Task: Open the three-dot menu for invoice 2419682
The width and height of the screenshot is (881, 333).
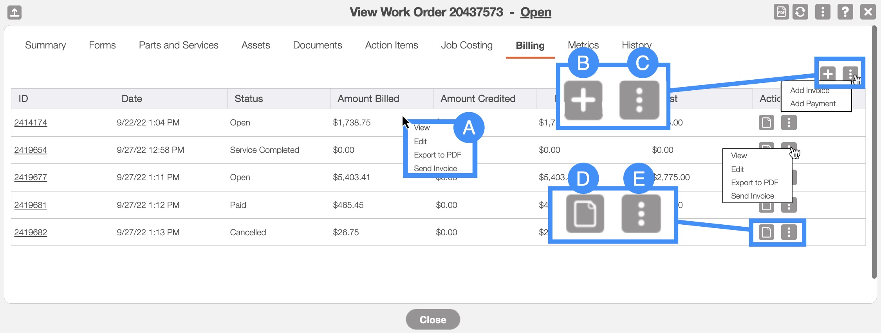Action: click(789, 233)
